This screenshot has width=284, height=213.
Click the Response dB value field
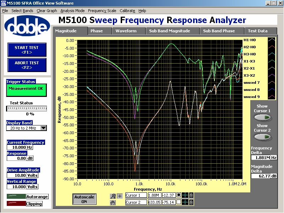pyautogui.click(x=17, y=158)
